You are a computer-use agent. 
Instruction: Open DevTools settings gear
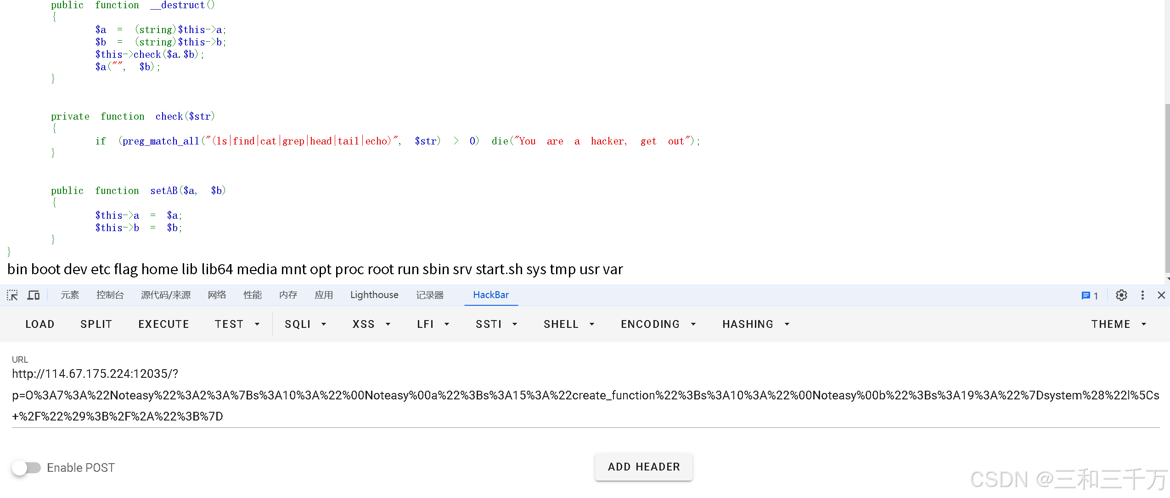(x=1121, y=295)
